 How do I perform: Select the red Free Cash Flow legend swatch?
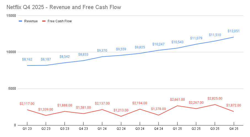[44, 21]
